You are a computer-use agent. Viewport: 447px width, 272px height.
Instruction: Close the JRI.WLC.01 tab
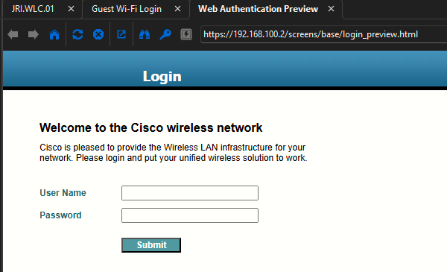[71, 9]
